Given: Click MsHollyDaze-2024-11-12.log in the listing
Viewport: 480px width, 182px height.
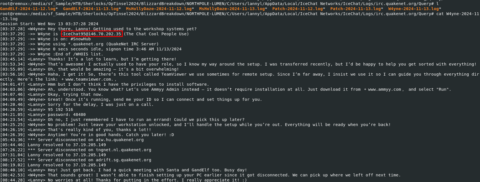Looking at the screenshot, I should pos(159,9).
